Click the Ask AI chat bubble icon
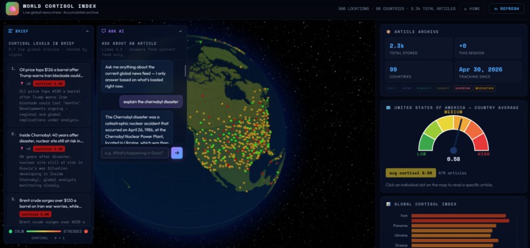The width and height of the screenshot is (530, 248). [x=104, y=31]
